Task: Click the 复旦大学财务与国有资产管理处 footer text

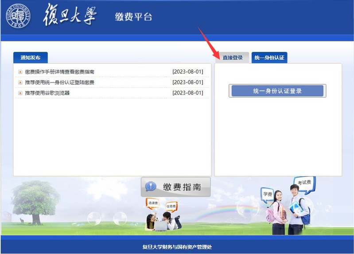Action: (177, 247)
